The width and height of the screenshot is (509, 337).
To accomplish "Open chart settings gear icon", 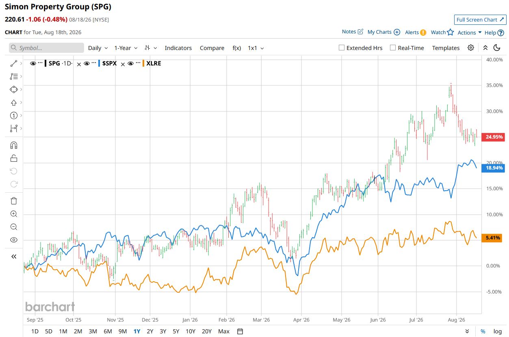I will [471, 48].
